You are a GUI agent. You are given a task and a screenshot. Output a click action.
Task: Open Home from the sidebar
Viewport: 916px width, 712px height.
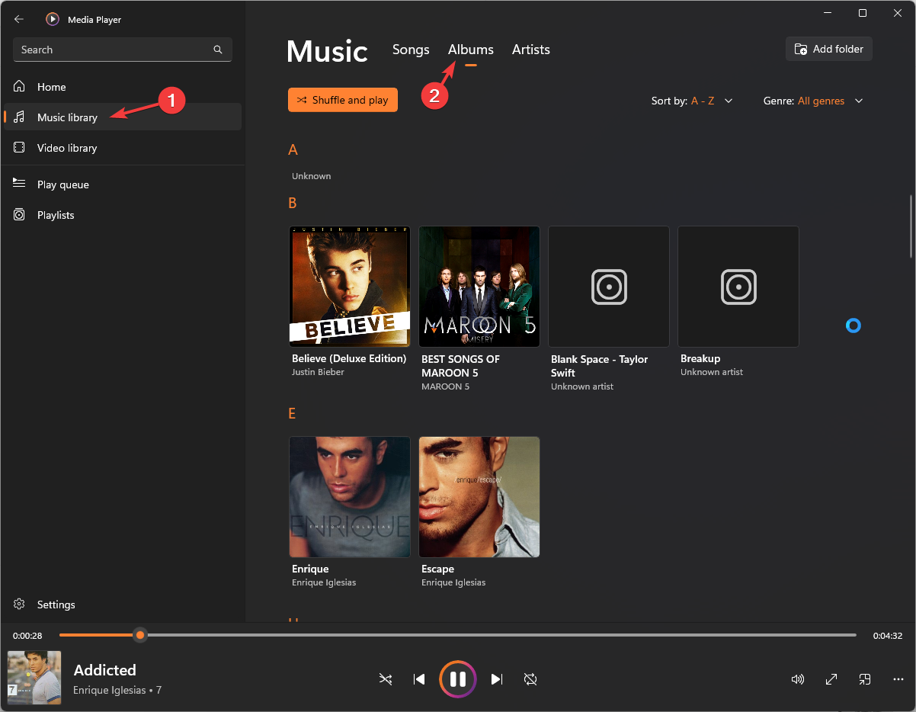(x=123, y=87)
